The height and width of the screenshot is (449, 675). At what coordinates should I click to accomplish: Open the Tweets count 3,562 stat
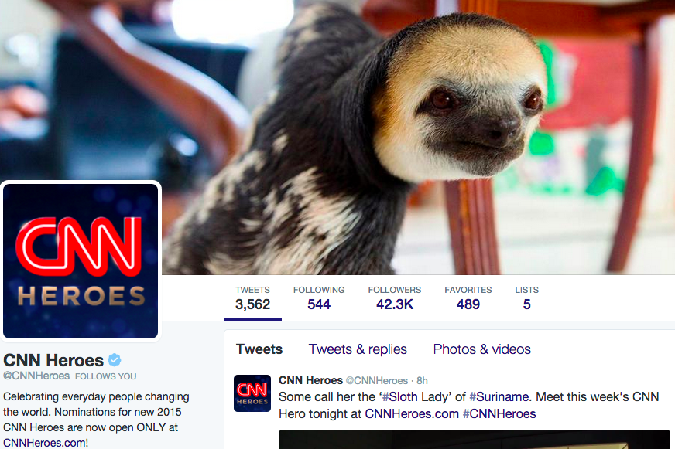[x=252, y=298]
